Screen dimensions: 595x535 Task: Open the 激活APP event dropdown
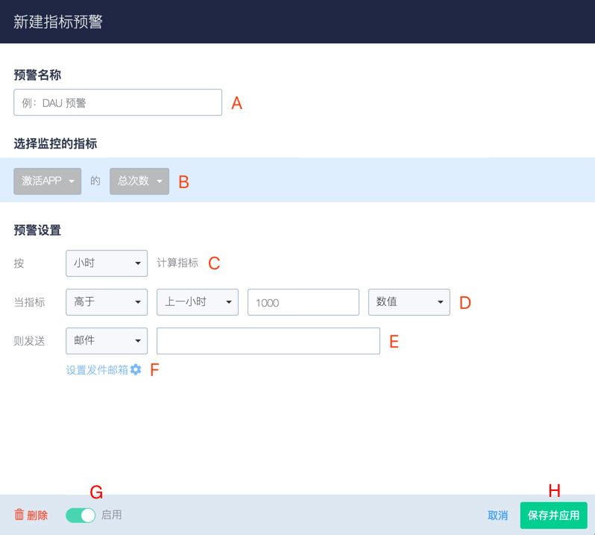(x=48, y=181)
